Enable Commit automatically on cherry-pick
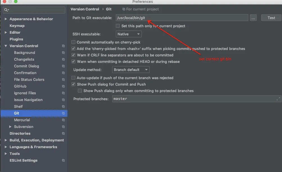 pos(73,42)
